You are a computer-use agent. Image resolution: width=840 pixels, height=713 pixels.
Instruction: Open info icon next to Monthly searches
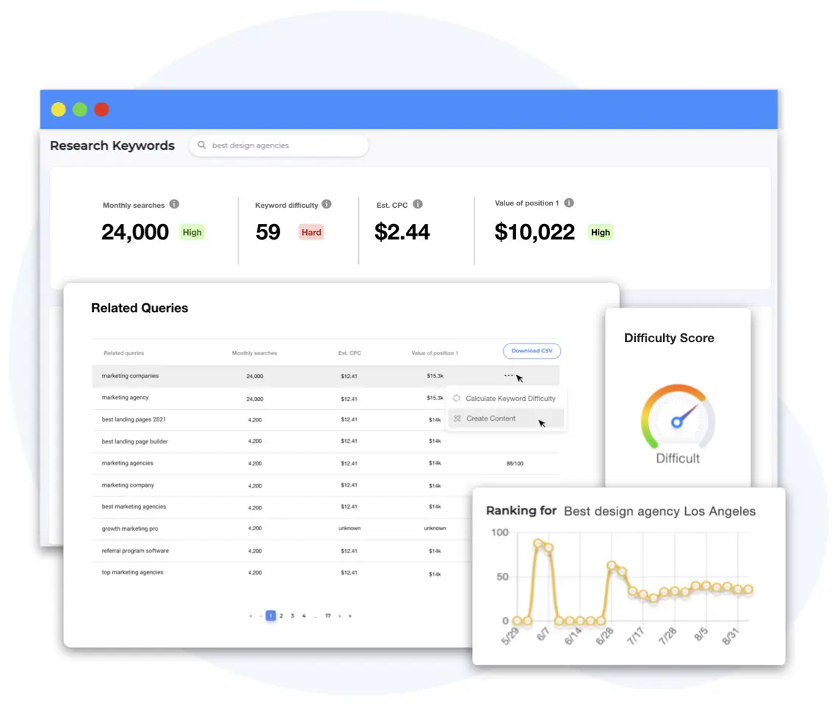point(174,204)
